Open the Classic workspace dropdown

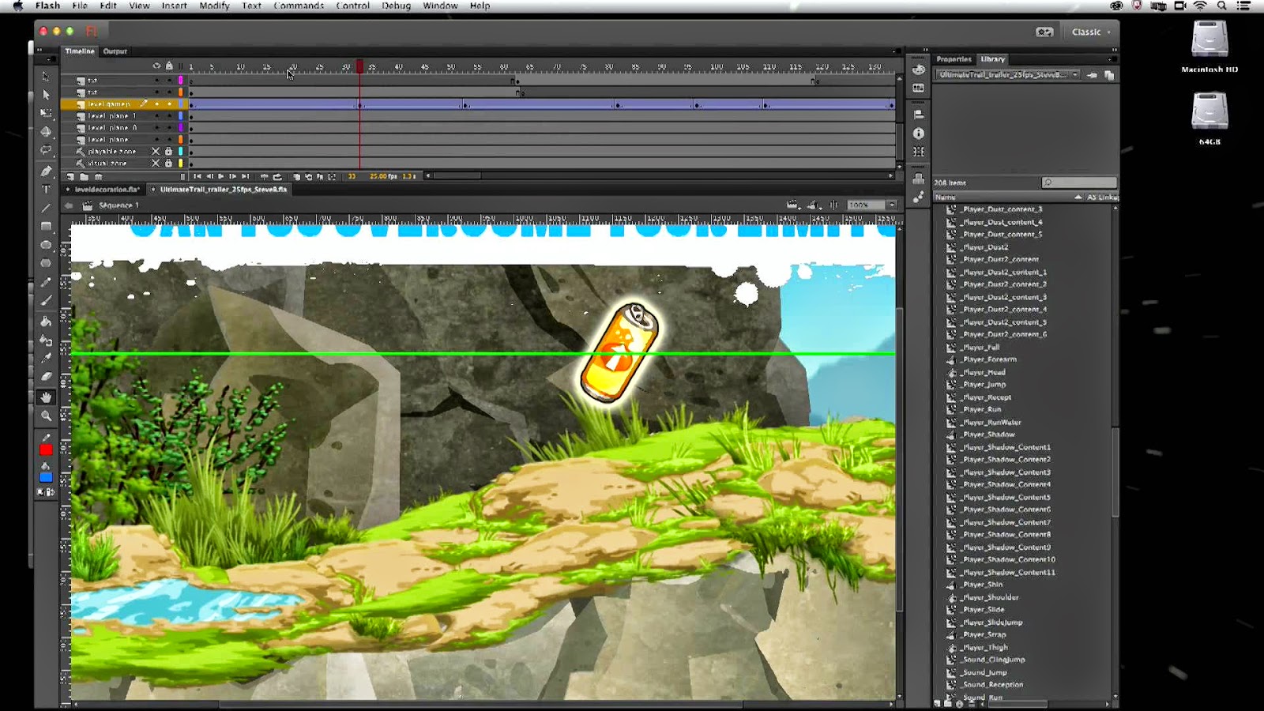click(1091, 32)
